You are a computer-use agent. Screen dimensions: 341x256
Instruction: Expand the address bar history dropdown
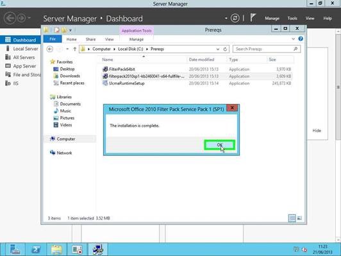click(218, 49)
